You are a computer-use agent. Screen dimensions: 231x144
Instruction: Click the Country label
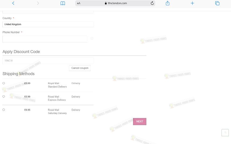[x=7, y=18]
